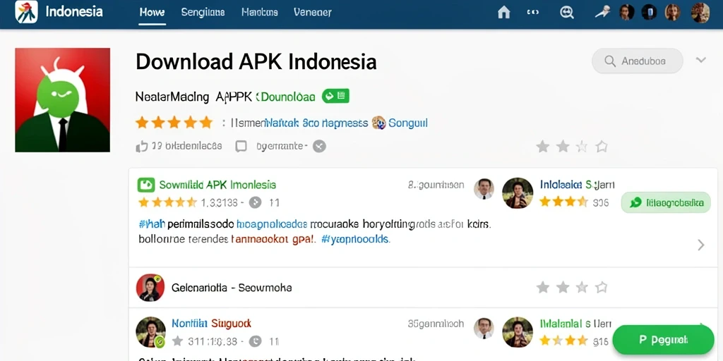Viewport: 723px width, 361px height.
Task: Click the green P Pegmel button
Action: (663, 341)
